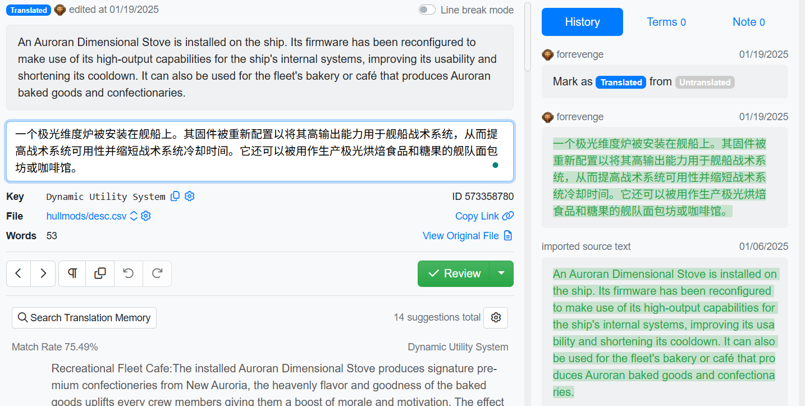This screenshot has height=406, width=805.
Task: Go to next string arrow
Action: pos(43,273)
